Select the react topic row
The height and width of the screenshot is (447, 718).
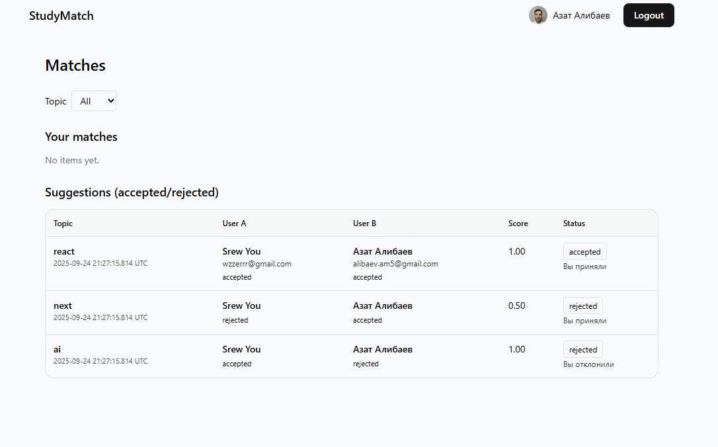pyautogui.click(x=64, y=251)
